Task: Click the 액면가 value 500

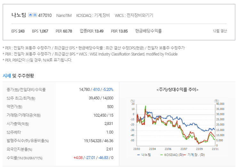Action: coord(110,107)
